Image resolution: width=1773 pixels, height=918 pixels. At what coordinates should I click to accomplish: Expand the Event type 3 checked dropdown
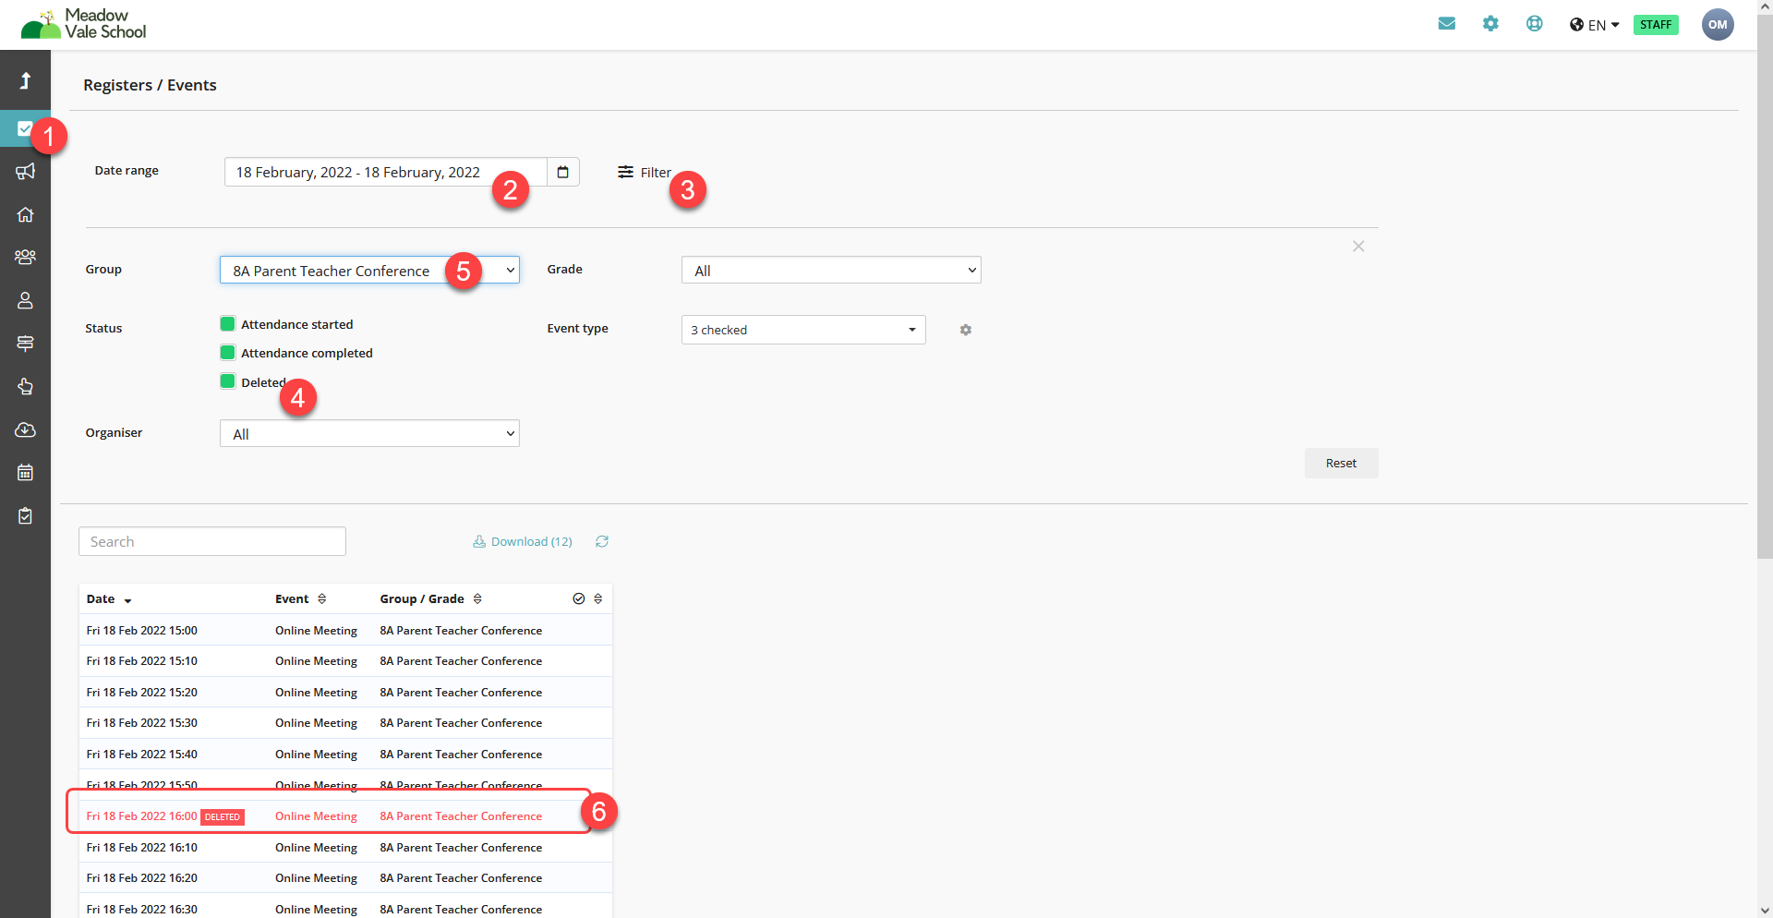[802, 330]
